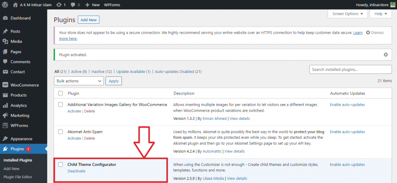397x183 pixels.
Task: View details for Akismet Anti-Spam
Action: pos(235,151)
